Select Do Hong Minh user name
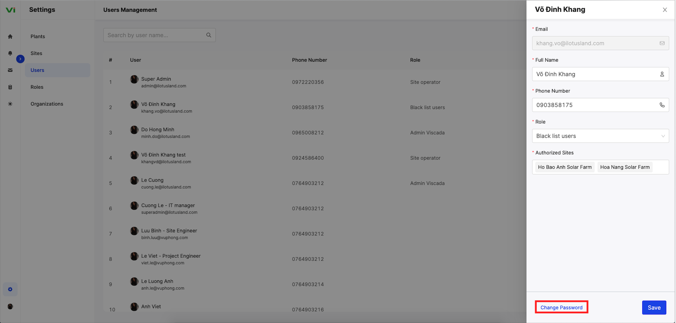 (158, 129)
